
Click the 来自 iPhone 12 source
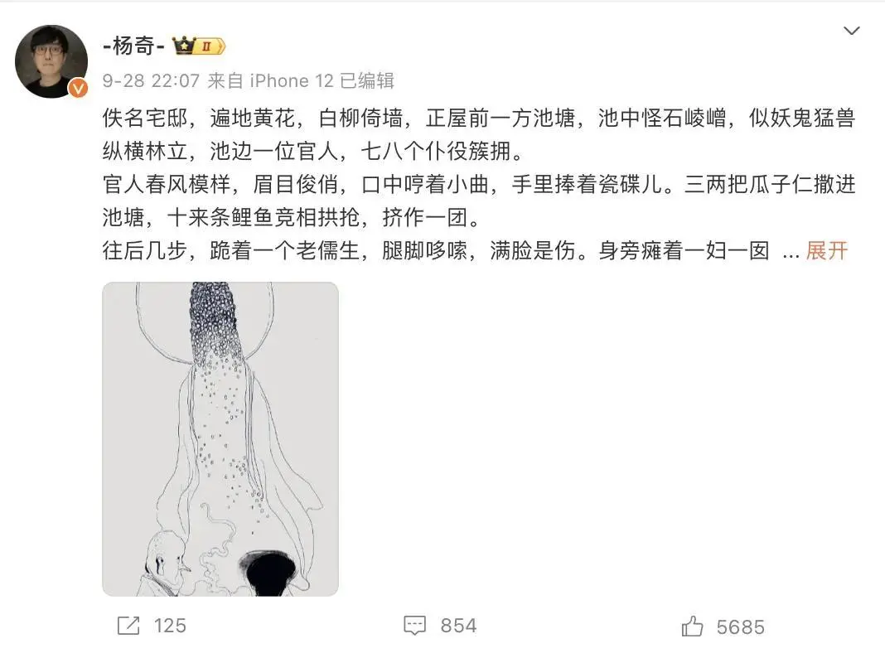[x=270, y=80]
